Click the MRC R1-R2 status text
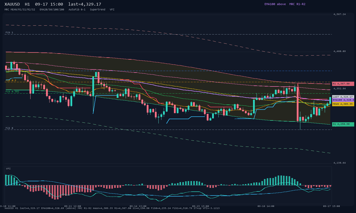Screen dimensions: 356x213 point(297,4)
